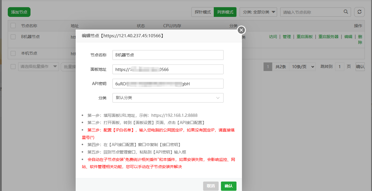Click the magnifier search icon
The height and width of the screenshot is (191, 372).
346,12
